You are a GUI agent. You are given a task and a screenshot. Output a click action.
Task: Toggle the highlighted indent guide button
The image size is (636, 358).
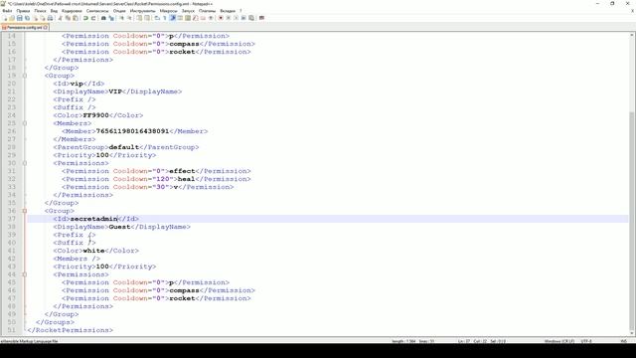(173, 18)
